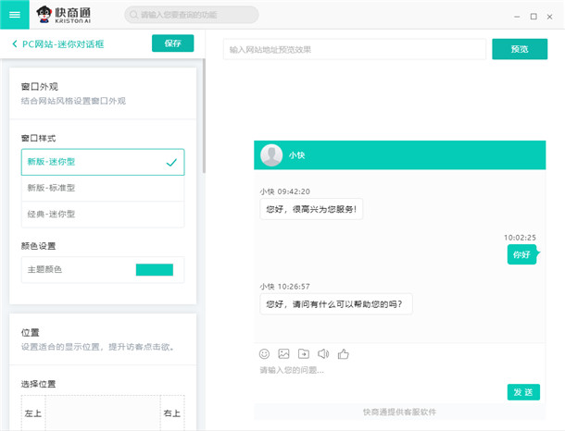
Task: Click the send file folder icon
Action: (303, 353)
